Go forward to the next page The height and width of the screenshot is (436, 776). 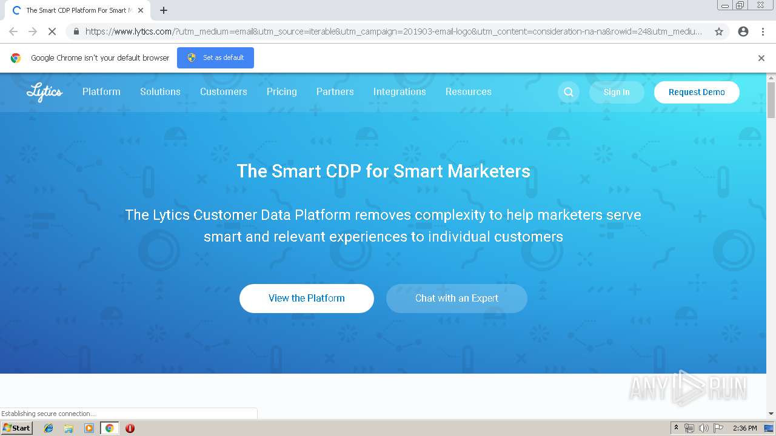(33, 31)
